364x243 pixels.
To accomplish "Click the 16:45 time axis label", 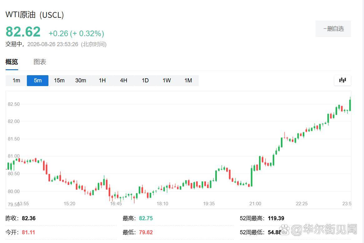I will pos(116,204).
